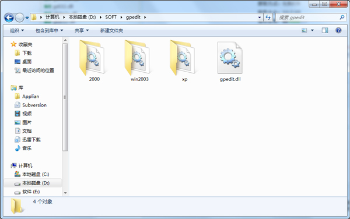Click 计算机 in the address path
The image size is (350, 219).
coord(52,17)
